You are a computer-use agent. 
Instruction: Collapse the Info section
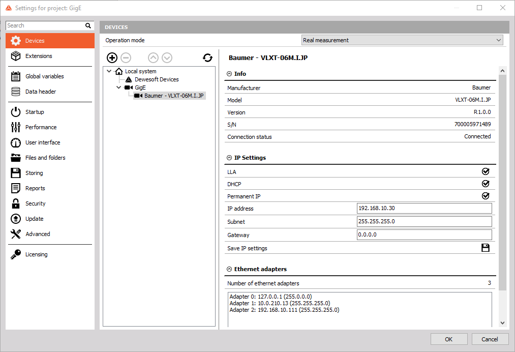(229, 74)
